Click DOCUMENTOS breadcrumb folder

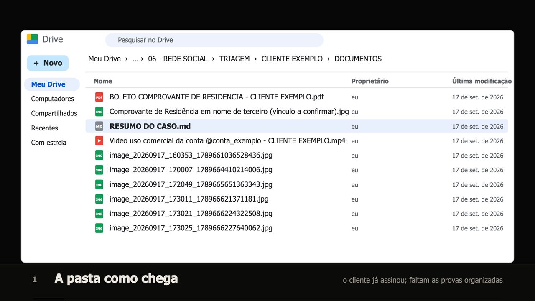coord(358,59)
